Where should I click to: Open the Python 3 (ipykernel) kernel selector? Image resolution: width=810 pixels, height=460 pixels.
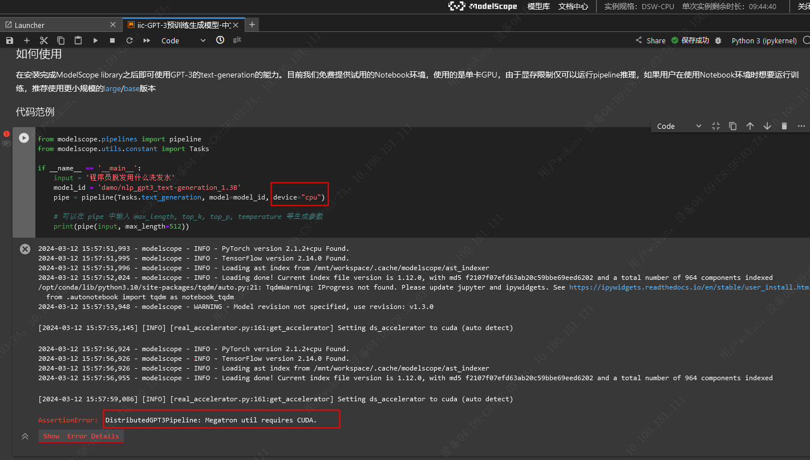764,40
